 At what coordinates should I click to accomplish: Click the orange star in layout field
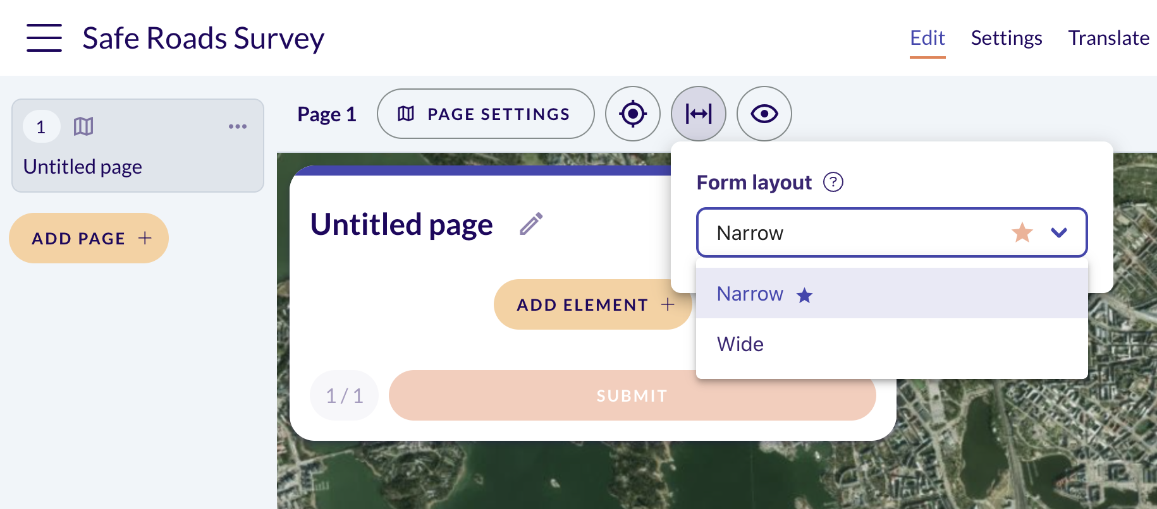(1022, 233)
